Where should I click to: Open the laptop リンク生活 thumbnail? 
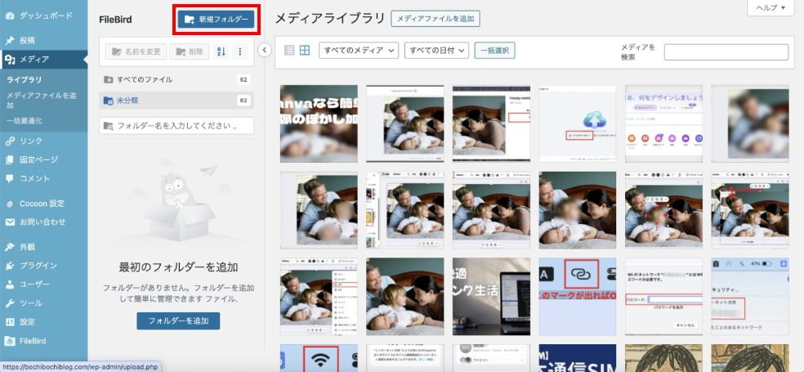pyautogui.click(x=491, y=297)
